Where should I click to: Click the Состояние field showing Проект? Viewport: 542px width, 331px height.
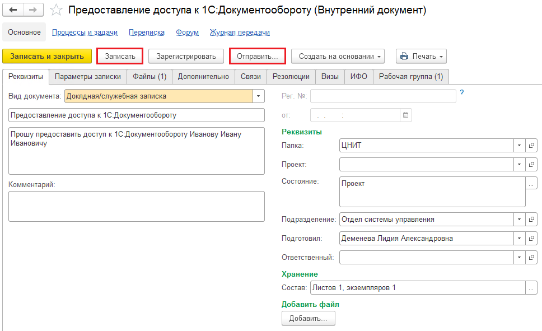pos(432,192)
